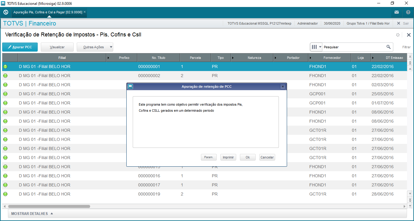
Task: Jump to first record with the top scroll button
Action: click(x=410, y=56)
